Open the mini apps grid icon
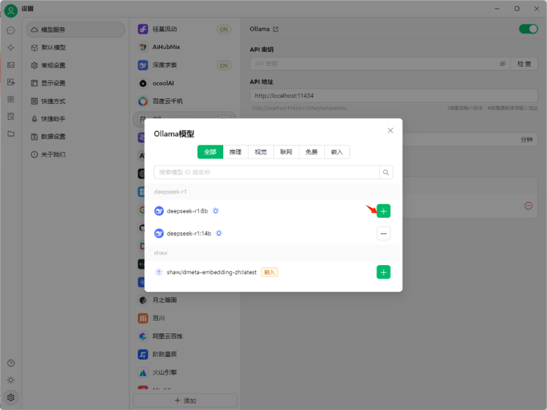 pyautogui.click(x=11, y=99)
